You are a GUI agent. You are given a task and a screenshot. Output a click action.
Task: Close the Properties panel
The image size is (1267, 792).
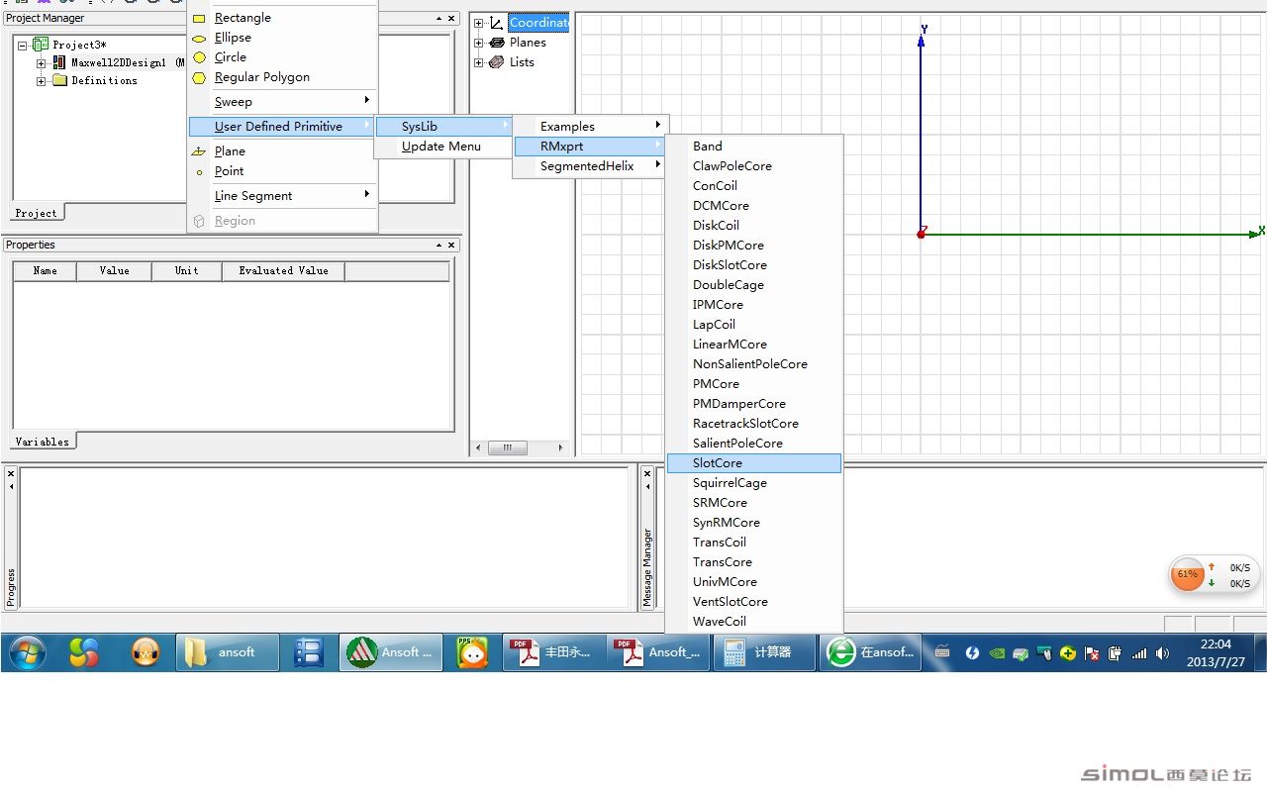(452, 246)
